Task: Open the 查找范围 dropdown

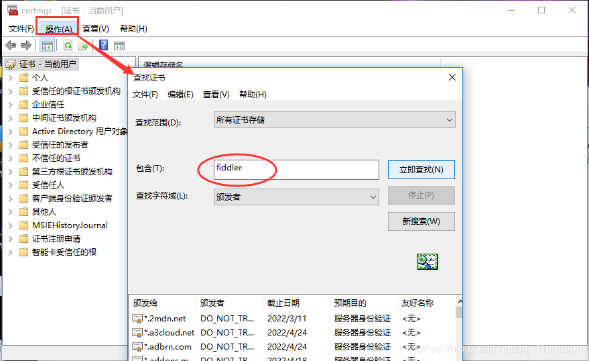Action: click(334, 120)
